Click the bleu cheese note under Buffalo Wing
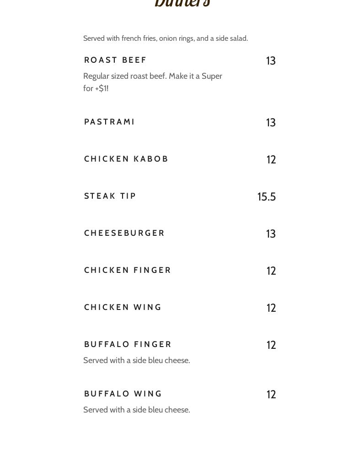This screenshot has width=359, height=472. click(137, 410)
